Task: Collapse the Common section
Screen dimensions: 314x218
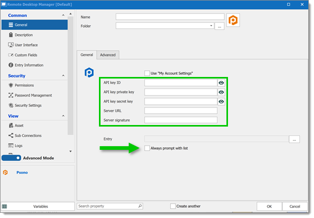Action: click(x=63, y=15)
